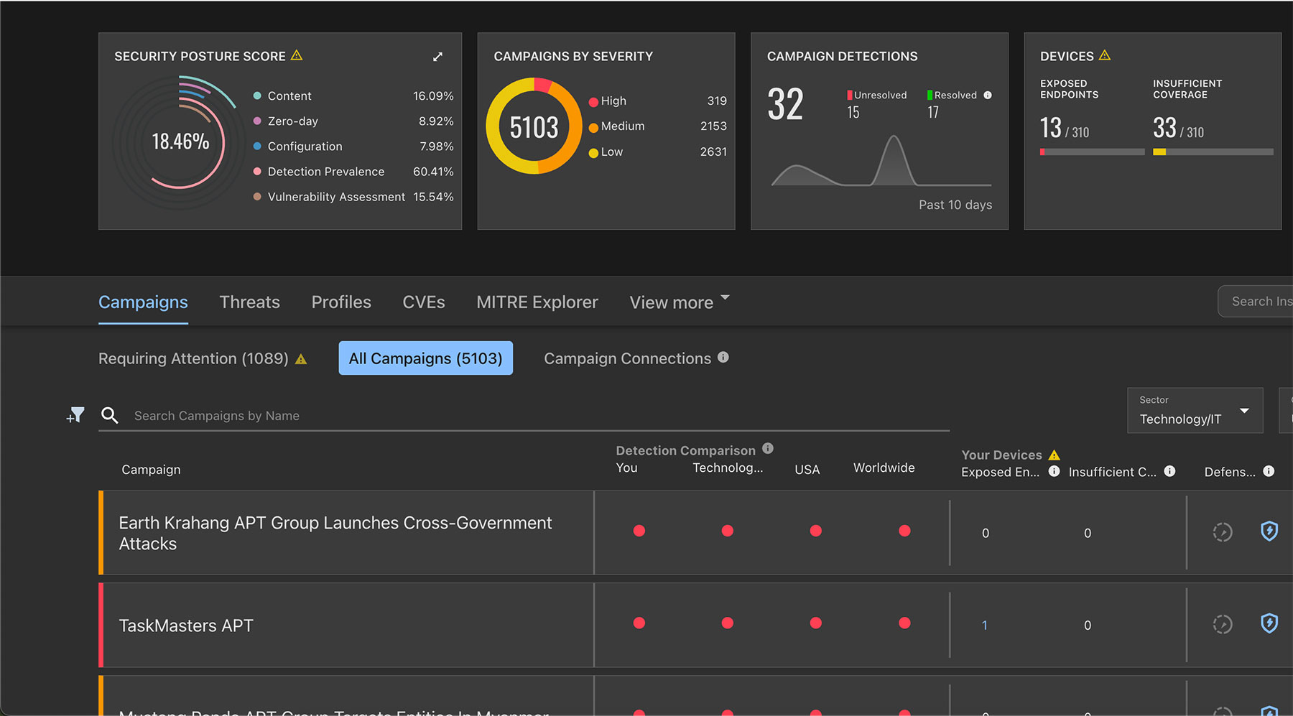Click the Devices warning triangle icon

(x=1105, y=55)
